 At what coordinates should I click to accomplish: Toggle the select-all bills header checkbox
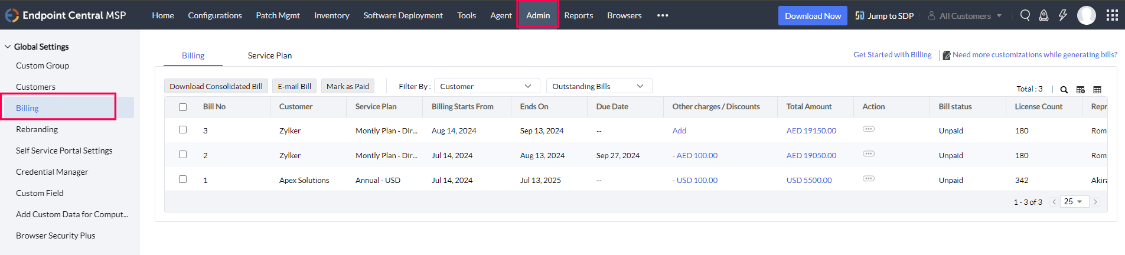[183, 107]
